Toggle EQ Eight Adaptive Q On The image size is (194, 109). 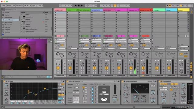[x=61, y=95]
